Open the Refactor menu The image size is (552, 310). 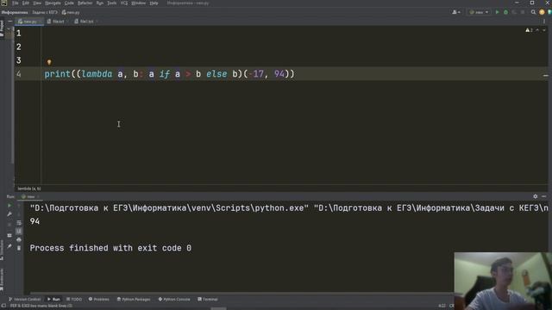pyautogui.click(x=85, y=3)
